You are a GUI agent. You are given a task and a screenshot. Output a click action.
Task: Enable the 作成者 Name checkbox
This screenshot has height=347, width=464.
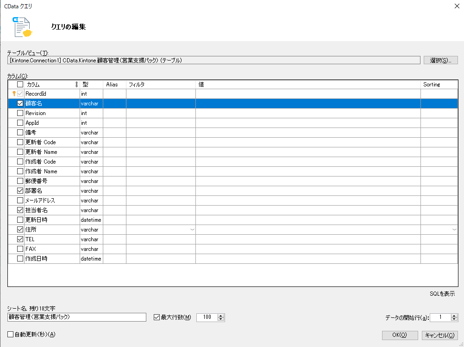pyautogui.click(x=20, y=171)
